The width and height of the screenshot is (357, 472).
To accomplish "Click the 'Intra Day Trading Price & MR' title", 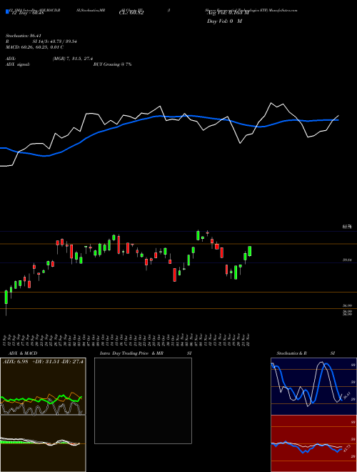I will (131, 353).
